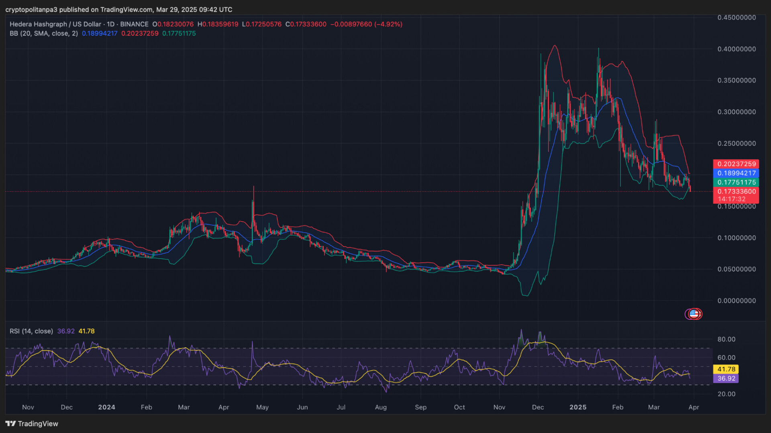Image resolution: width=771 pixels, height=433 pixels.
Task: Click the purple 36.92 RSI axis label
Action: click(726, 378)
